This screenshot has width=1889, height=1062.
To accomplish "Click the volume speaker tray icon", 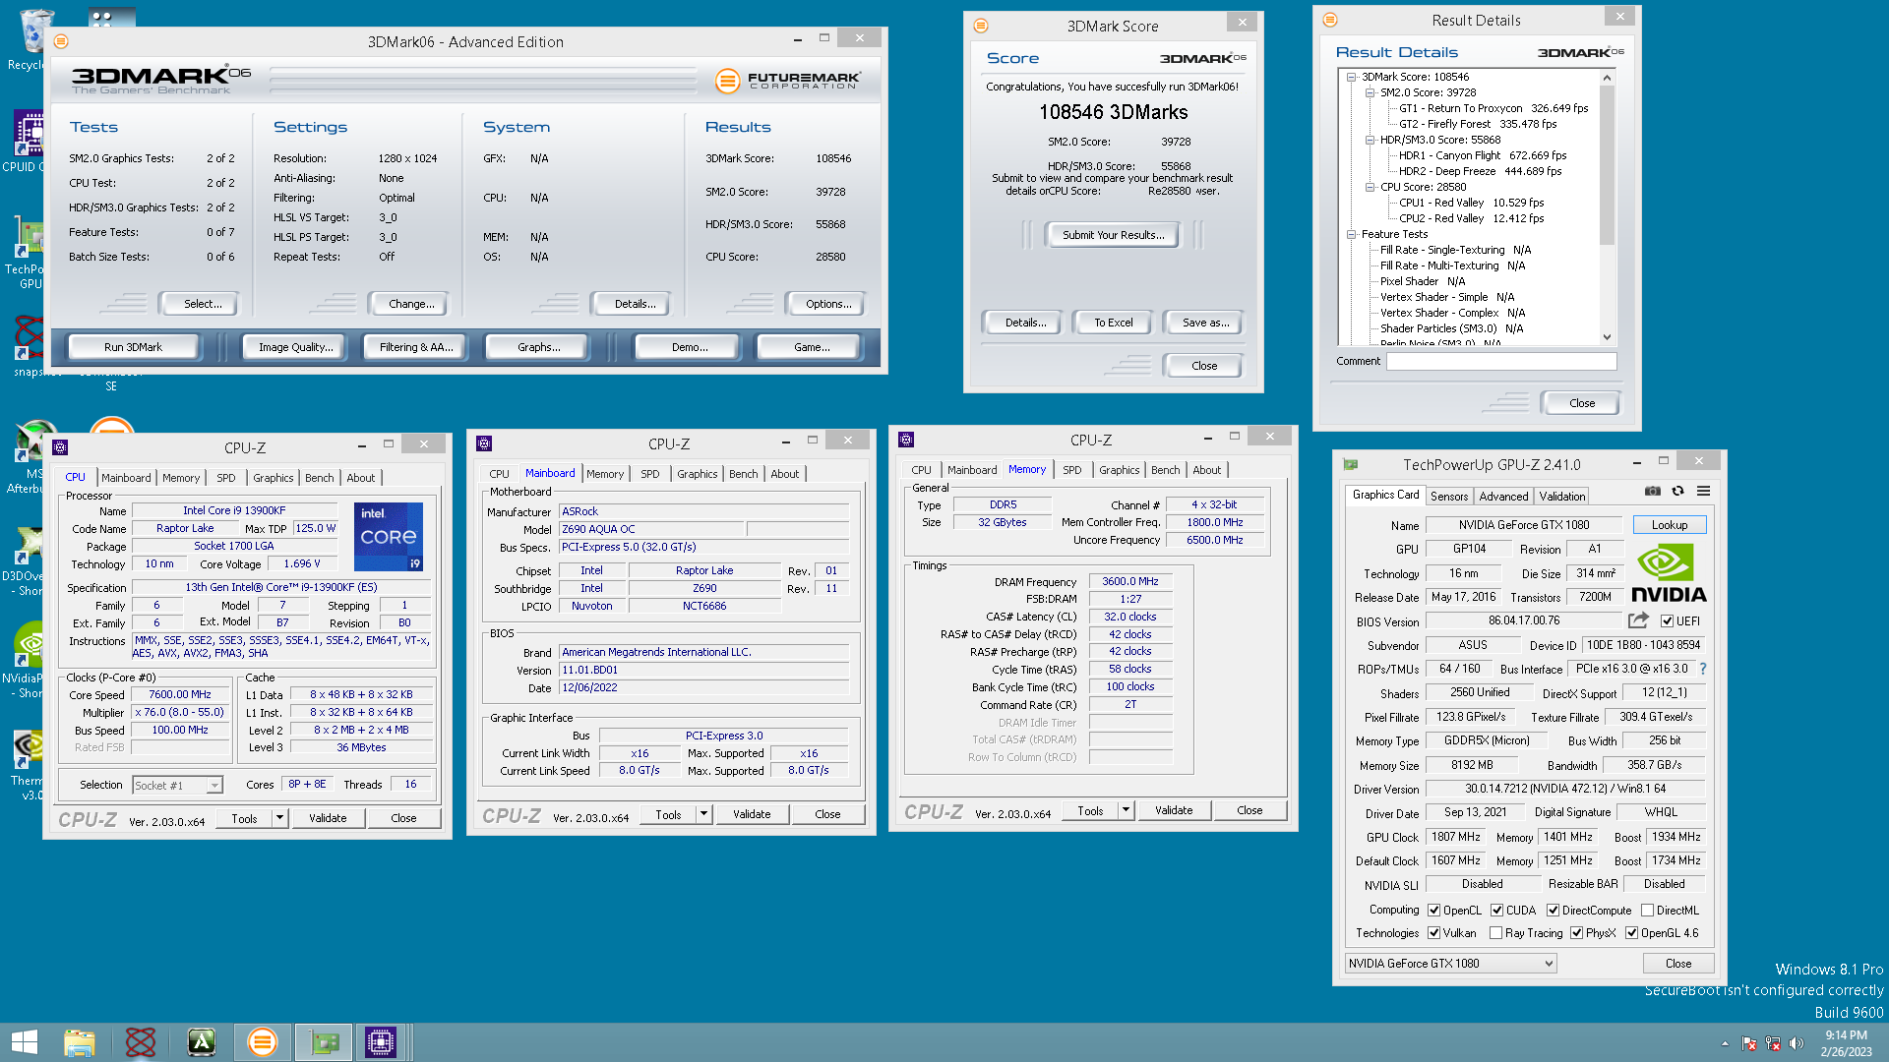I will pyautogui.click(x=1796, y=1043).
